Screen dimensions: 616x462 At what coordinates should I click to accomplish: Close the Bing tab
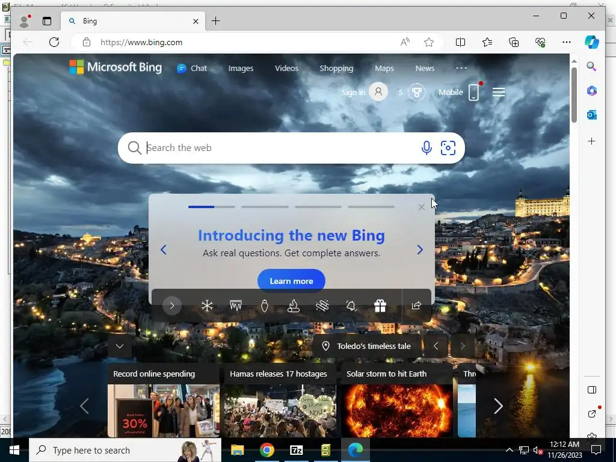coord(196,21)
